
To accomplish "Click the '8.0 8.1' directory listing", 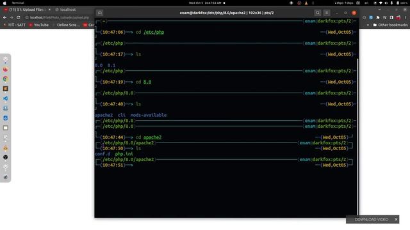I will 105,65.
